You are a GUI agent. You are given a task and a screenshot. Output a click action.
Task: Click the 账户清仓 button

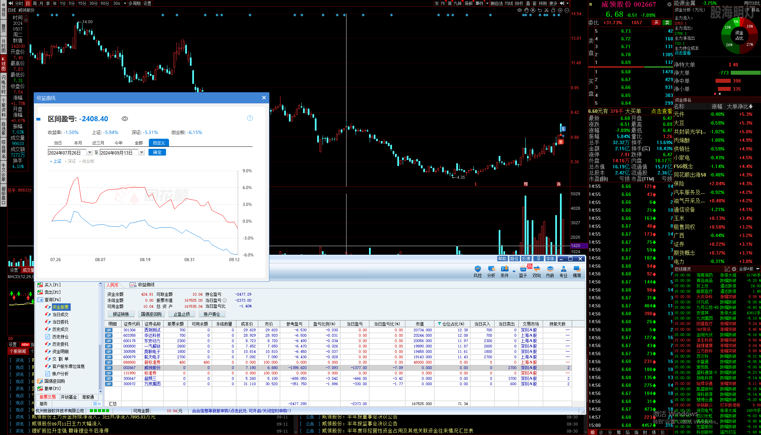[x=212, y=314]
